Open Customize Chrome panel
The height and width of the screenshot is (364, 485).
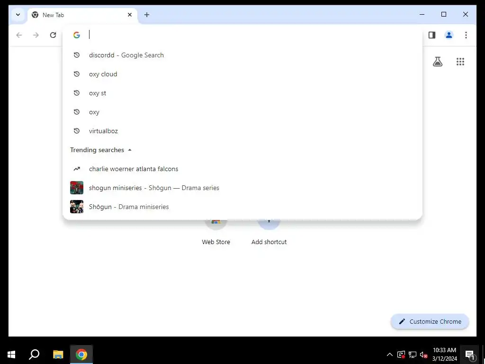430,322
